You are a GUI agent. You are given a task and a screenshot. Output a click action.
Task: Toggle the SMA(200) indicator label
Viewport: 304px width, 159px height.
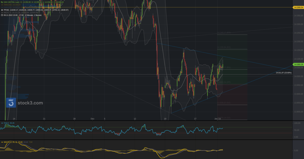pyautogui.click(x=8, y=5)
